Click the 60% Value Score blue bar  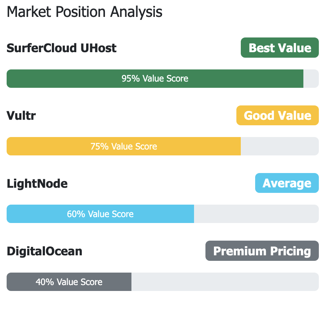click(x=100, y=214)
